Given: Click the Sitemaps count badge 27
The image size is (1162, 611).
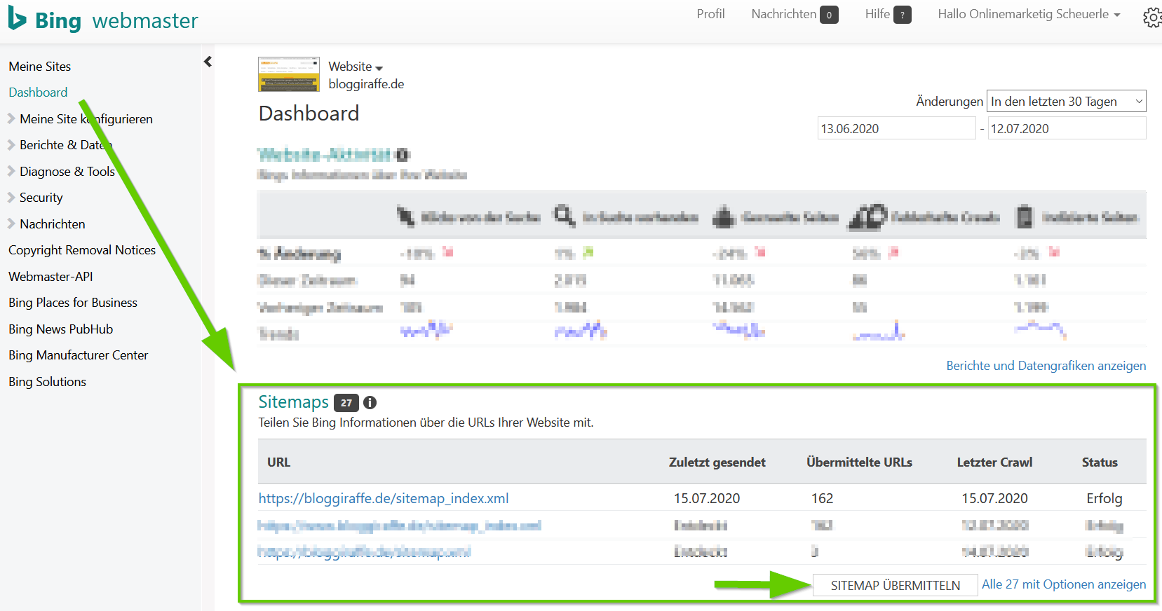Looking at the screenshot, I should pyautogui.click(x=346, y=403).
